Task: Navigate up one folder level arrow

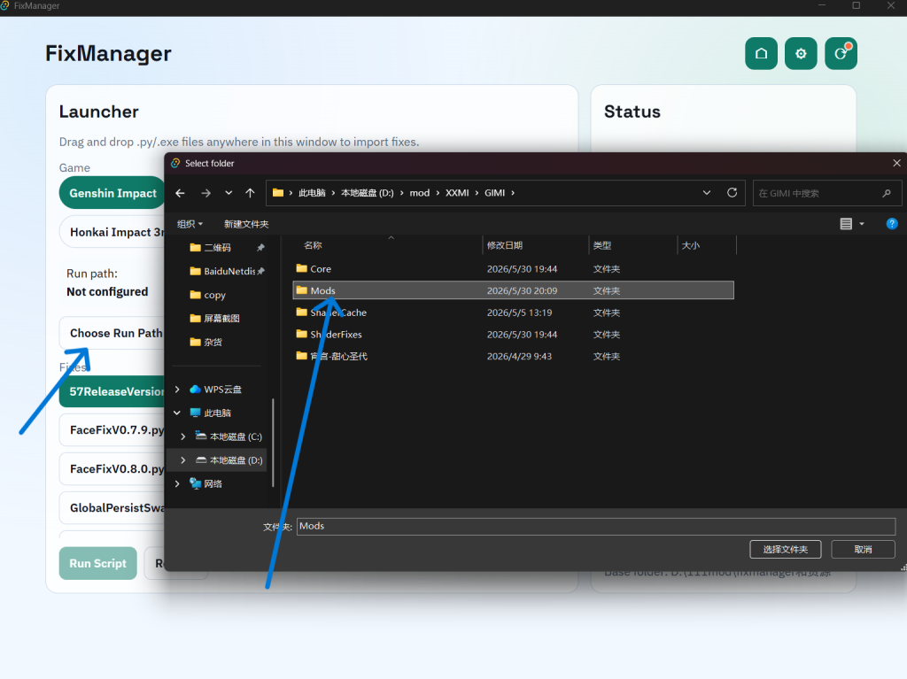Action: tap(250, 193)
